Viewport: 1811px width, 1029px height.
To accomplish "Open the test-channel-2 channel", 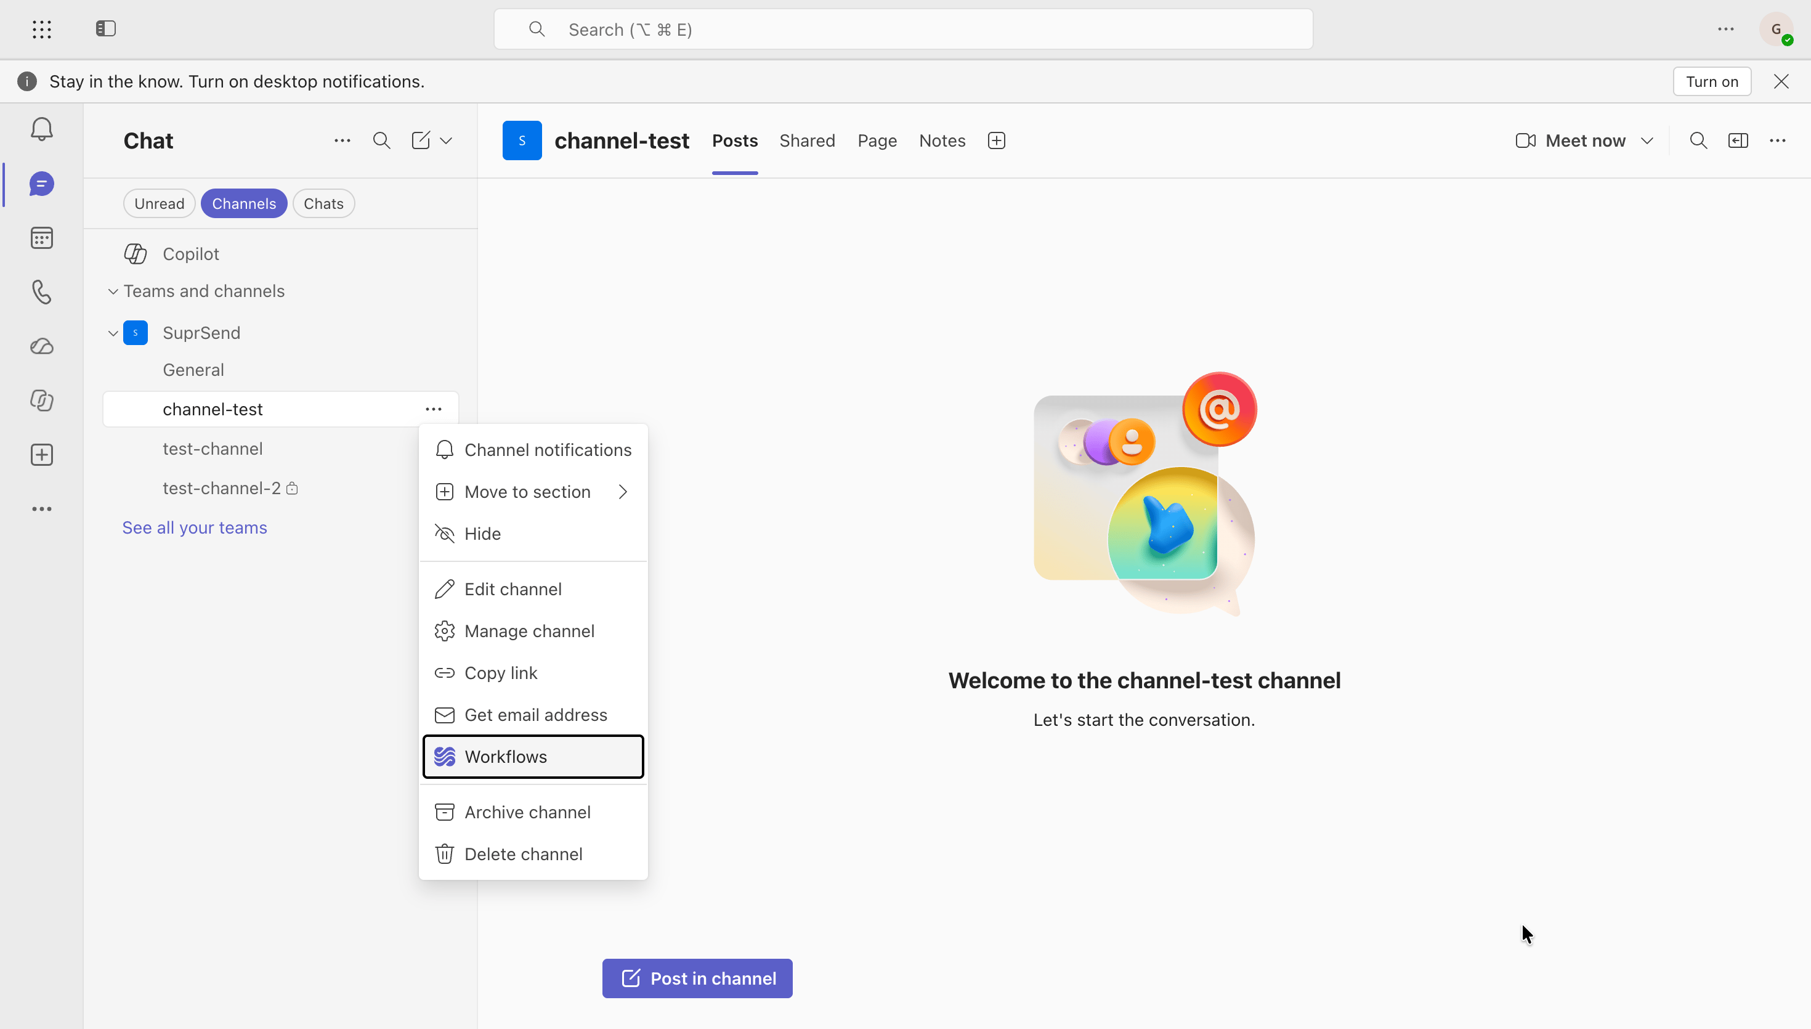I will [x=280, y=489].
